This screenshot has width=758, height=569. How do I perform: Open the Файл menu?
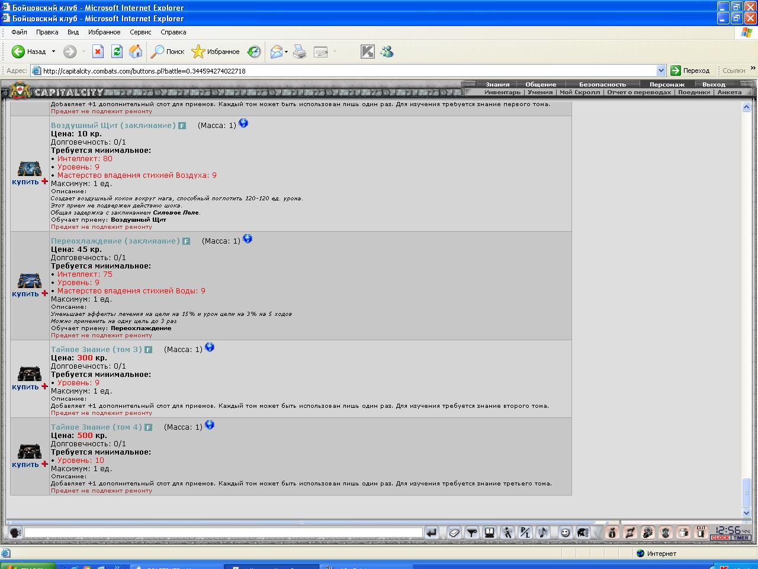pos(19,32)
